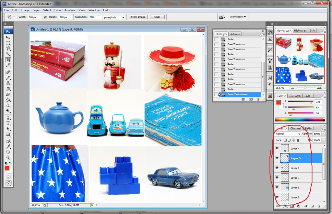This screenshot has height=214, width=332.
Task: Select the Clone Stamp tool
Action: coord(8,83)
